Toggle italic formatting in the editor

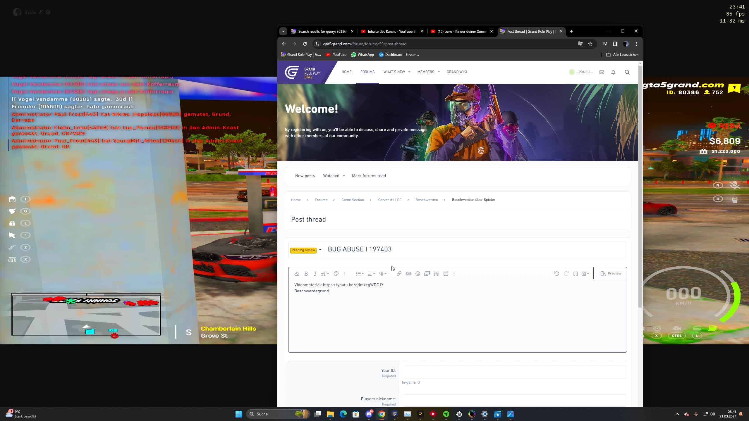pyautogui.click(x=315, y=274)
